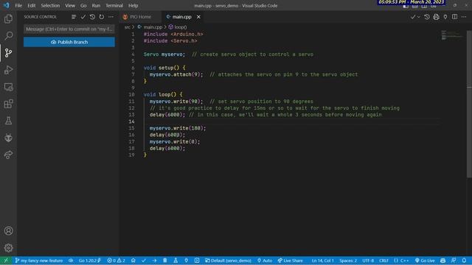Screen dimensions: 472x265
Task: Expand the build options dropdown arrow
Action: pyautogui.click(x=419, y=17)
